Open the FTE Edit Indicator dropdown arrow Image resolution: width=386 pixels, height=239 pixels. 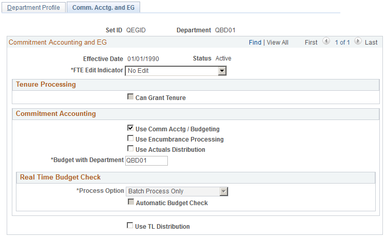pyautogui.click(x=222, y=71)
